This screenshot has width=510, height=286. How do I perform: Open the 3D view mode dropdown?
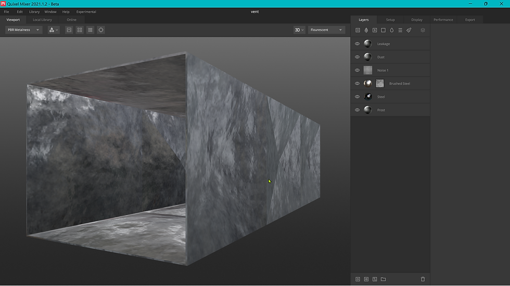point(299,30)
